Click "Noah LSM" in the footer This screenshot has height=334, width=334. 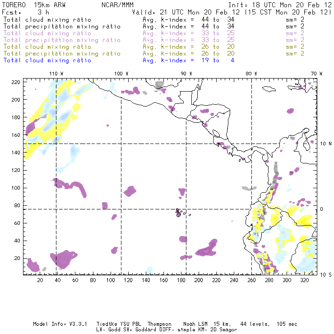coord(195,324)
